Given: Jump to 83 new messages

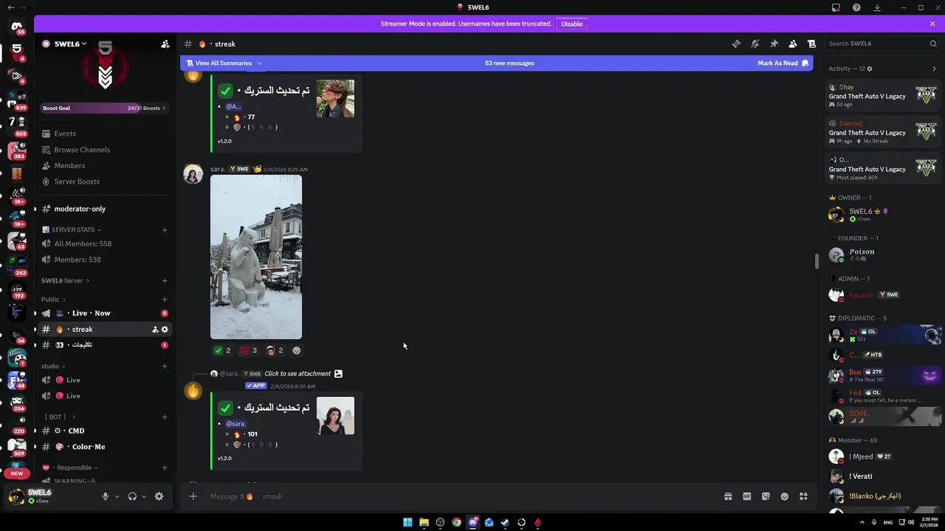Looking at the screenshot, I should tap(509, 63).
